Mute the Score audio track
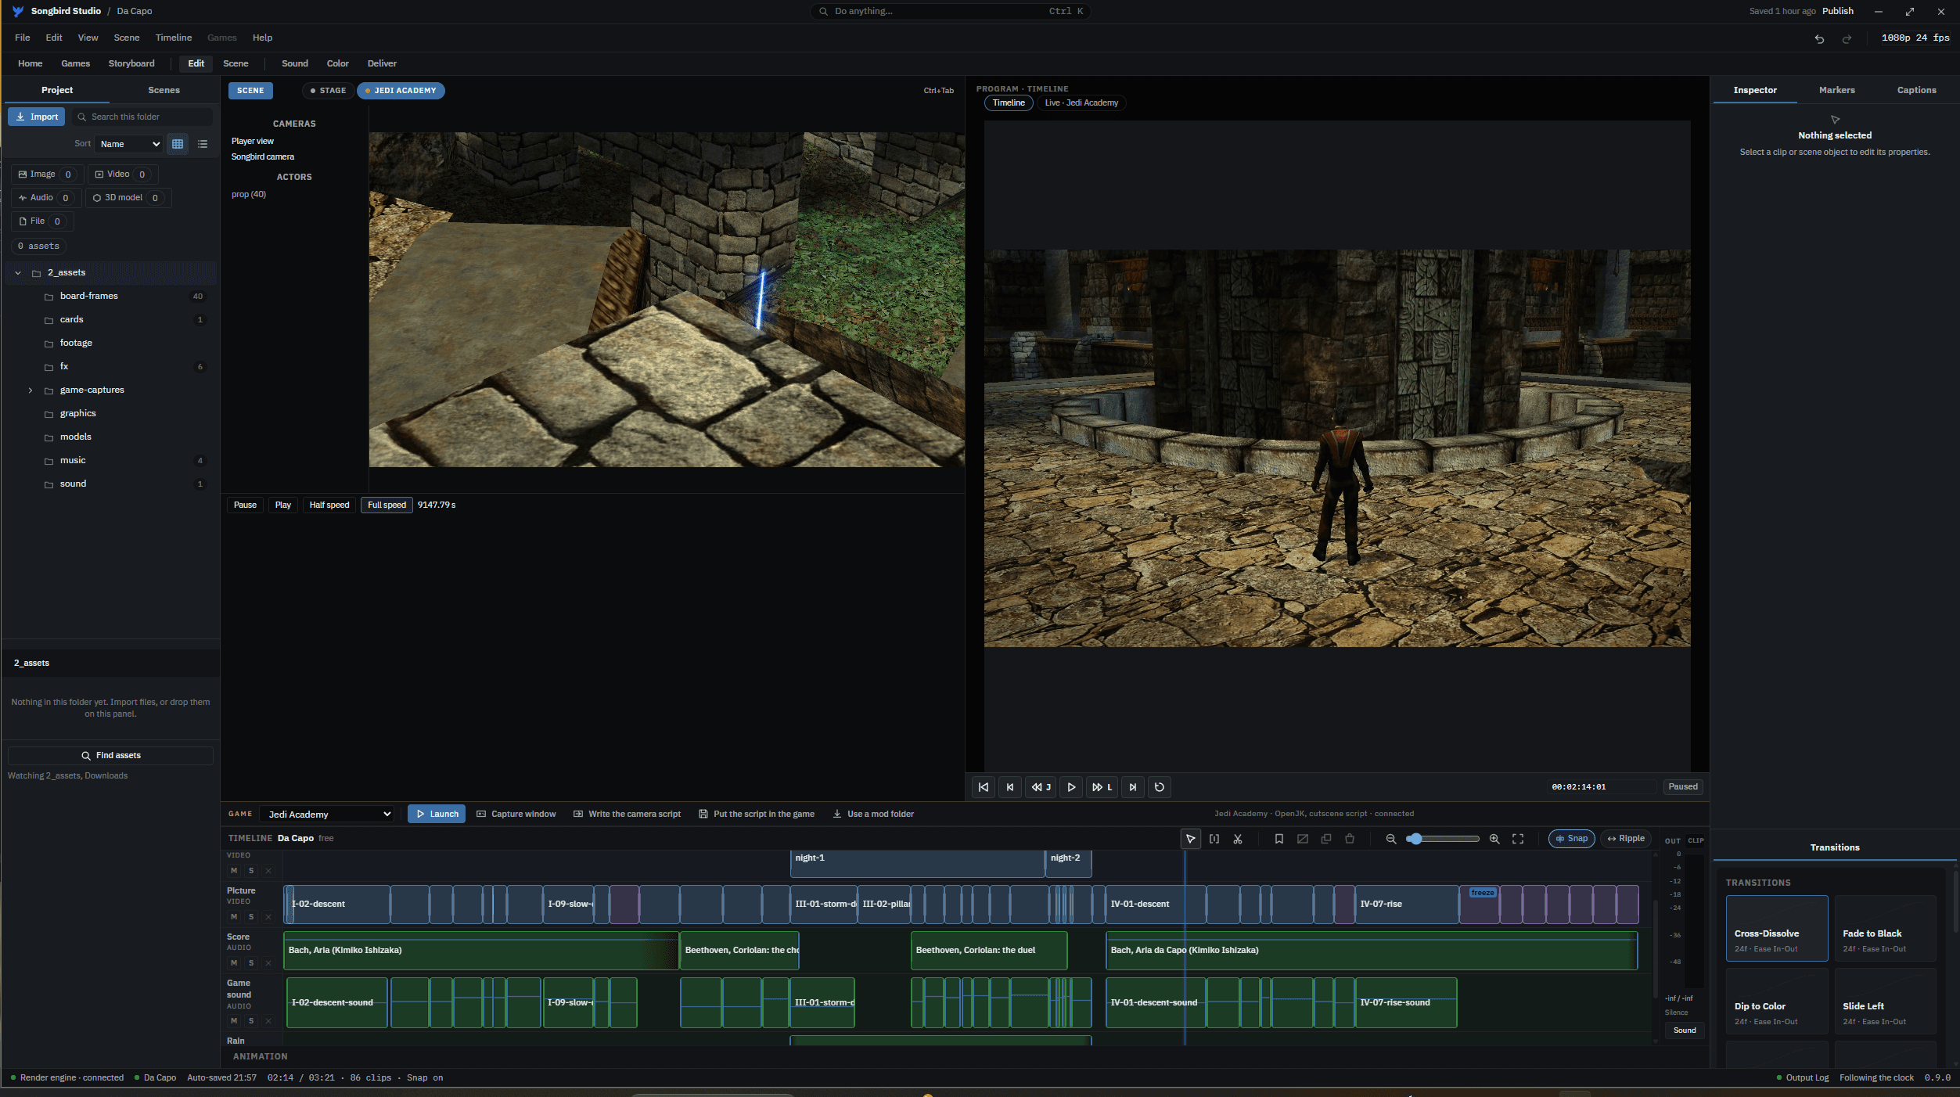This screenshot has width=1960, height=1097. [x=234, y=962]
